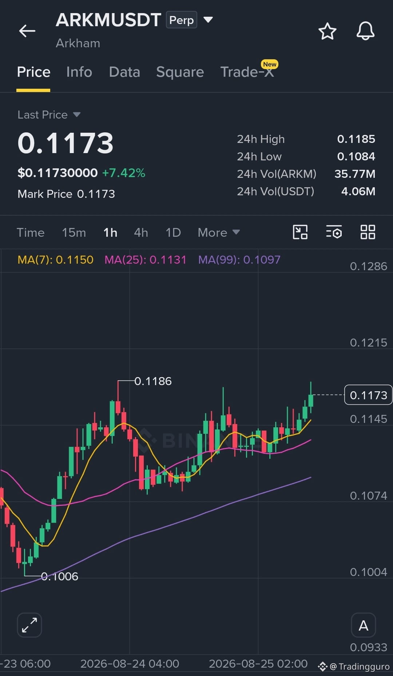Open chart indicator settings icon
The width and height of the screenshot is (393, 676).
pos(334,232)
